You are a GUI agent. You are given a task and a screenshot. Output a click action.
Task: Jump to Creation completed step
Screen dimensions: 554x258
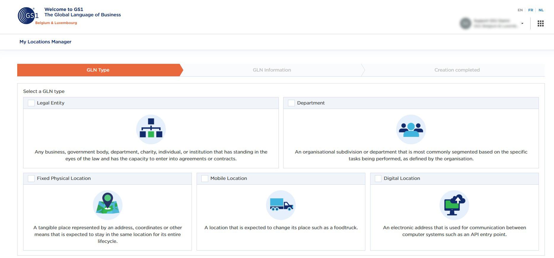coord(457,70)
